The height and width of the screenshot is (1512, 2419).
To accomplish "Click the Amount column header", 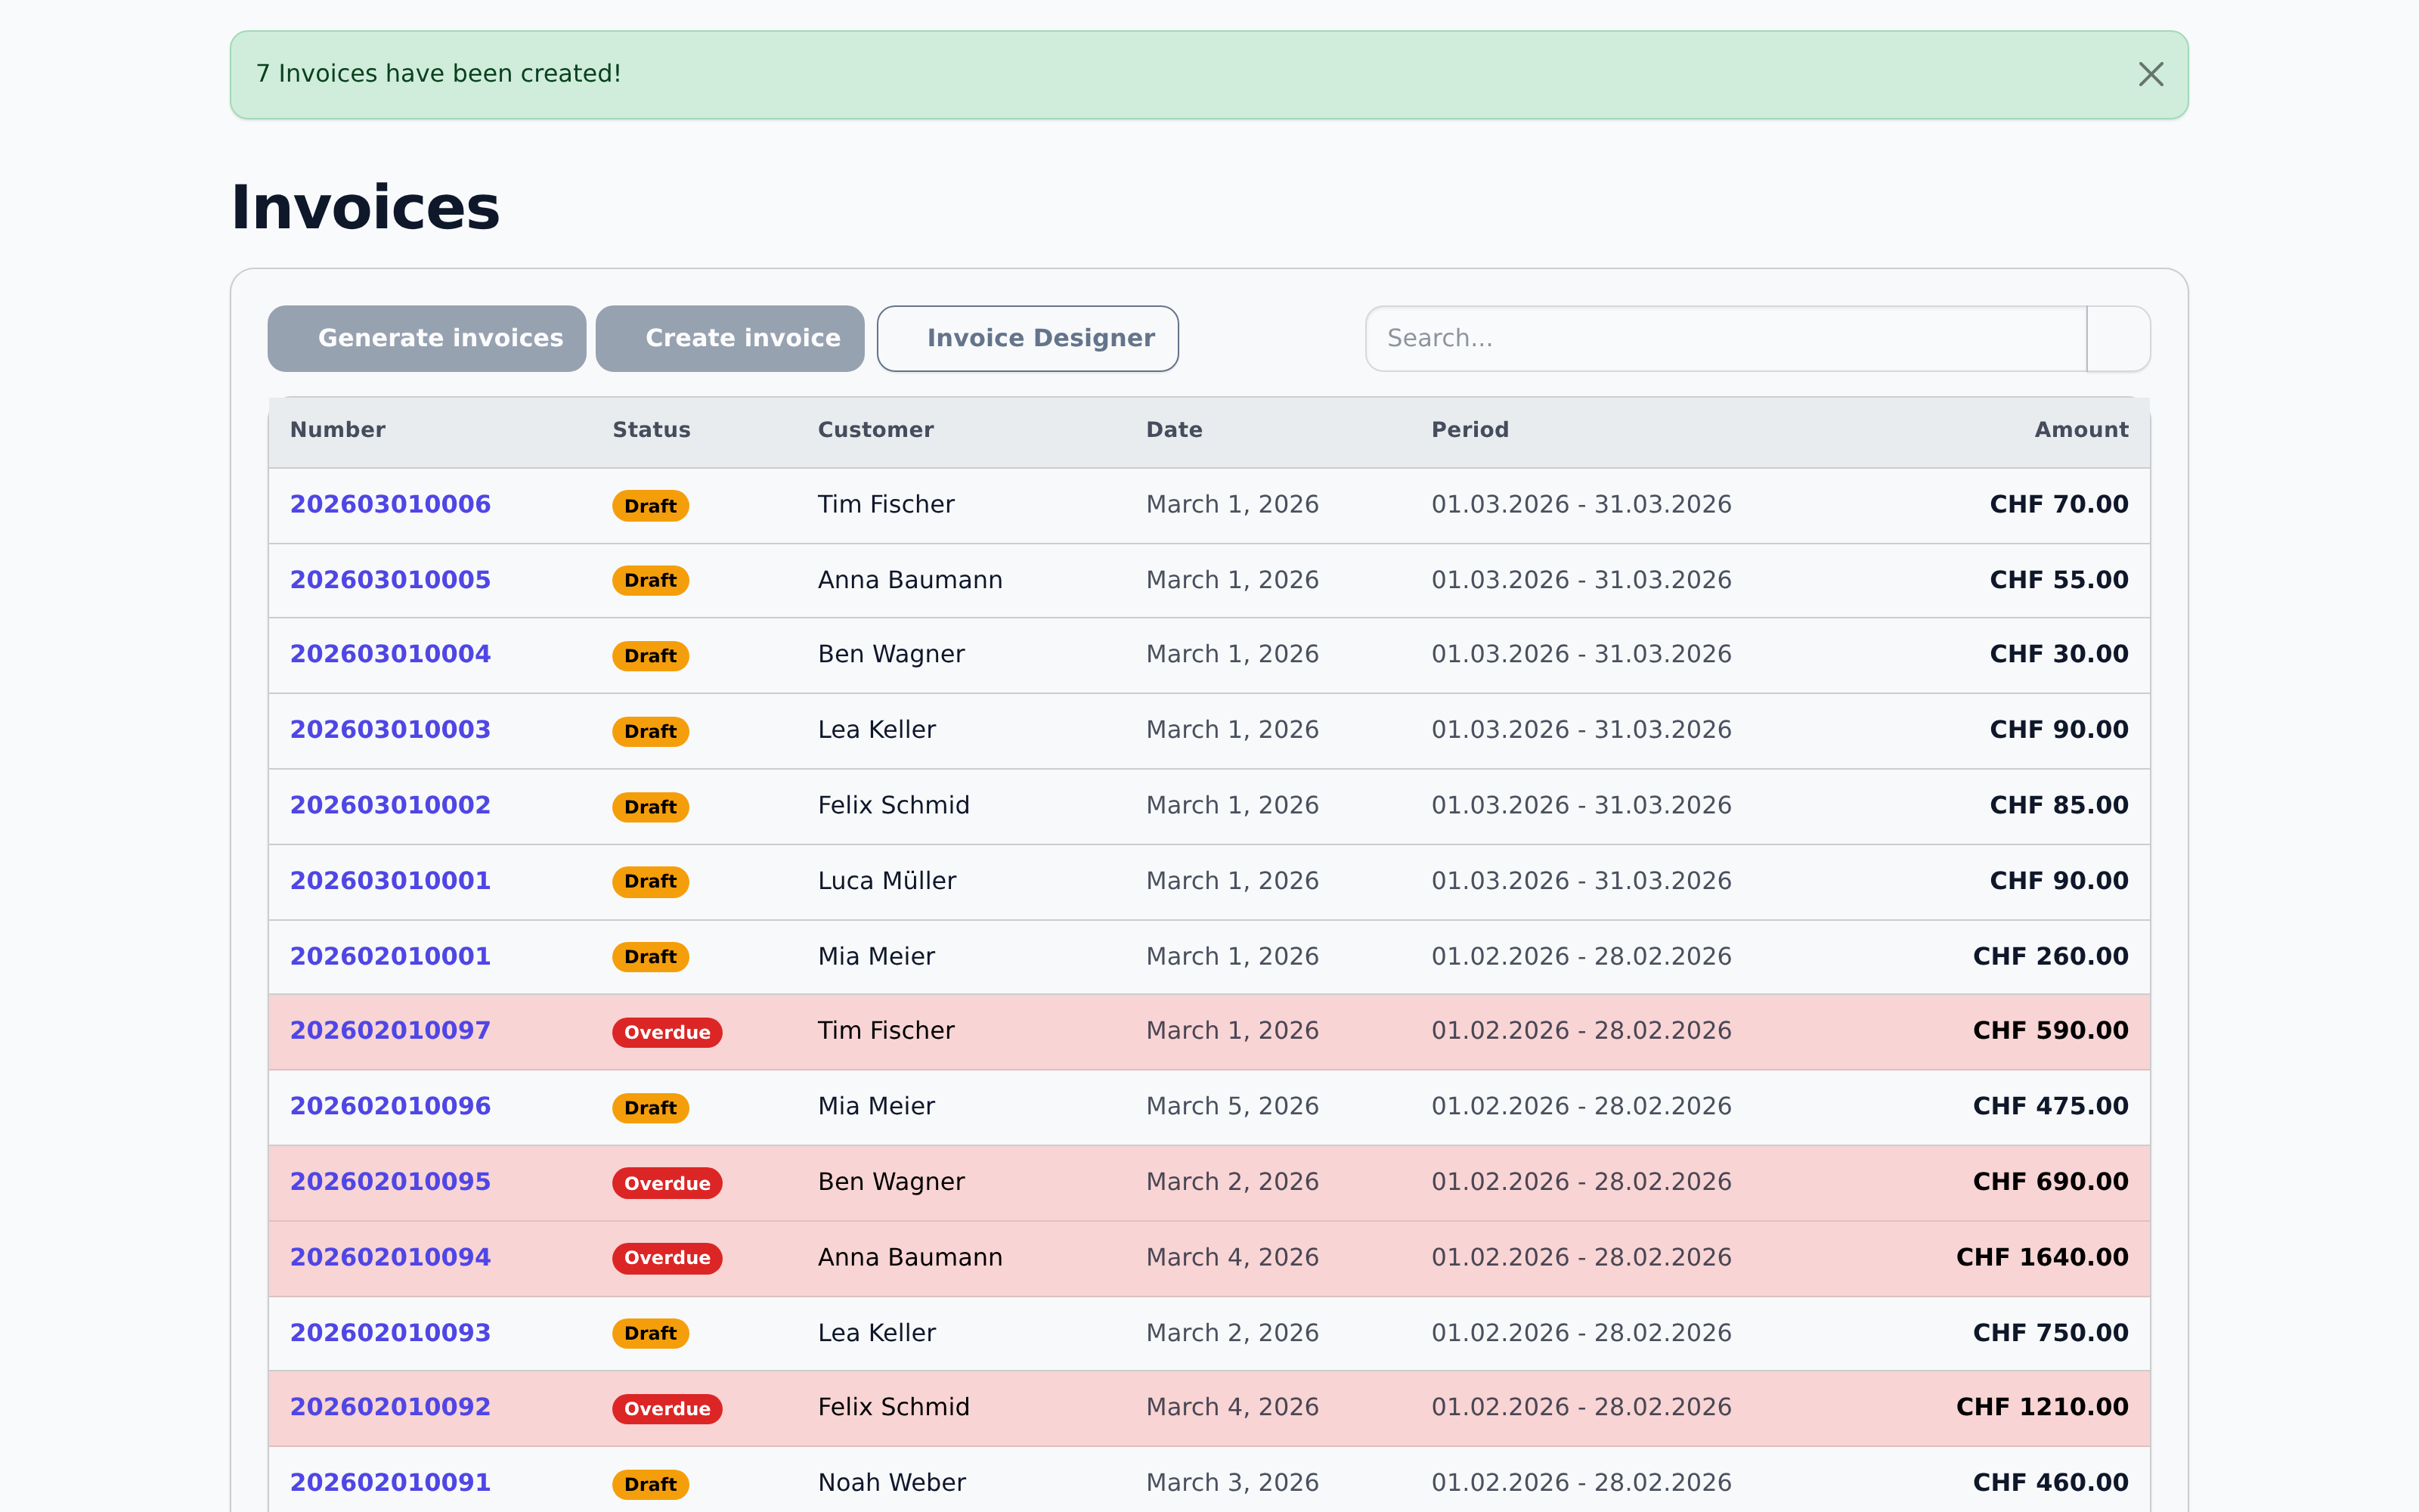I will click(x=2080, y=430).
